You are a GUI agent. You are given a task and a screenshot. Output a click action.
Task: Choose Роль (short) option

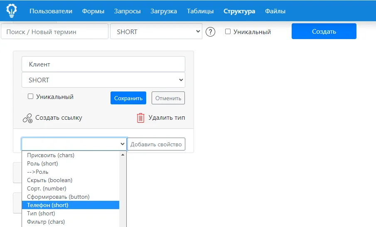[x=71, y=164]
